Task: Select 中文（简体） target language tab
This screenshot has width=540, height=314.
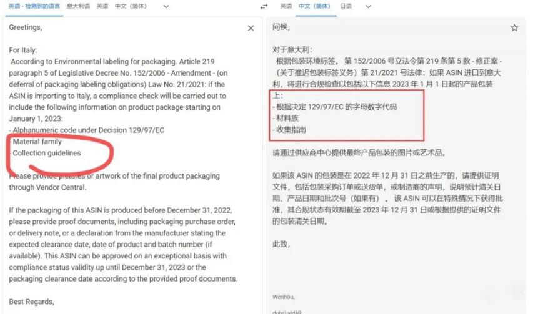Action: [314, 6]
